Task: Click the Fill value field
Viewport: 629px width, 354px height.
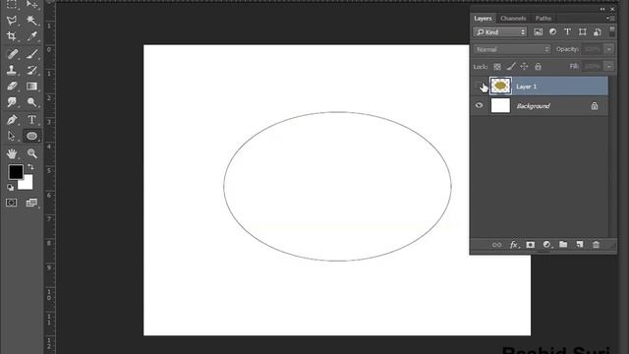Action: 592,66
